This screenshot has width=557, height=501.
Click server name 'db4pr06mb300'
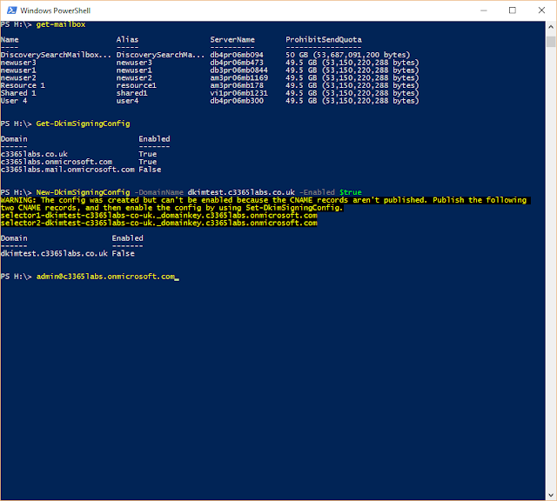click(x=237, y=101)
